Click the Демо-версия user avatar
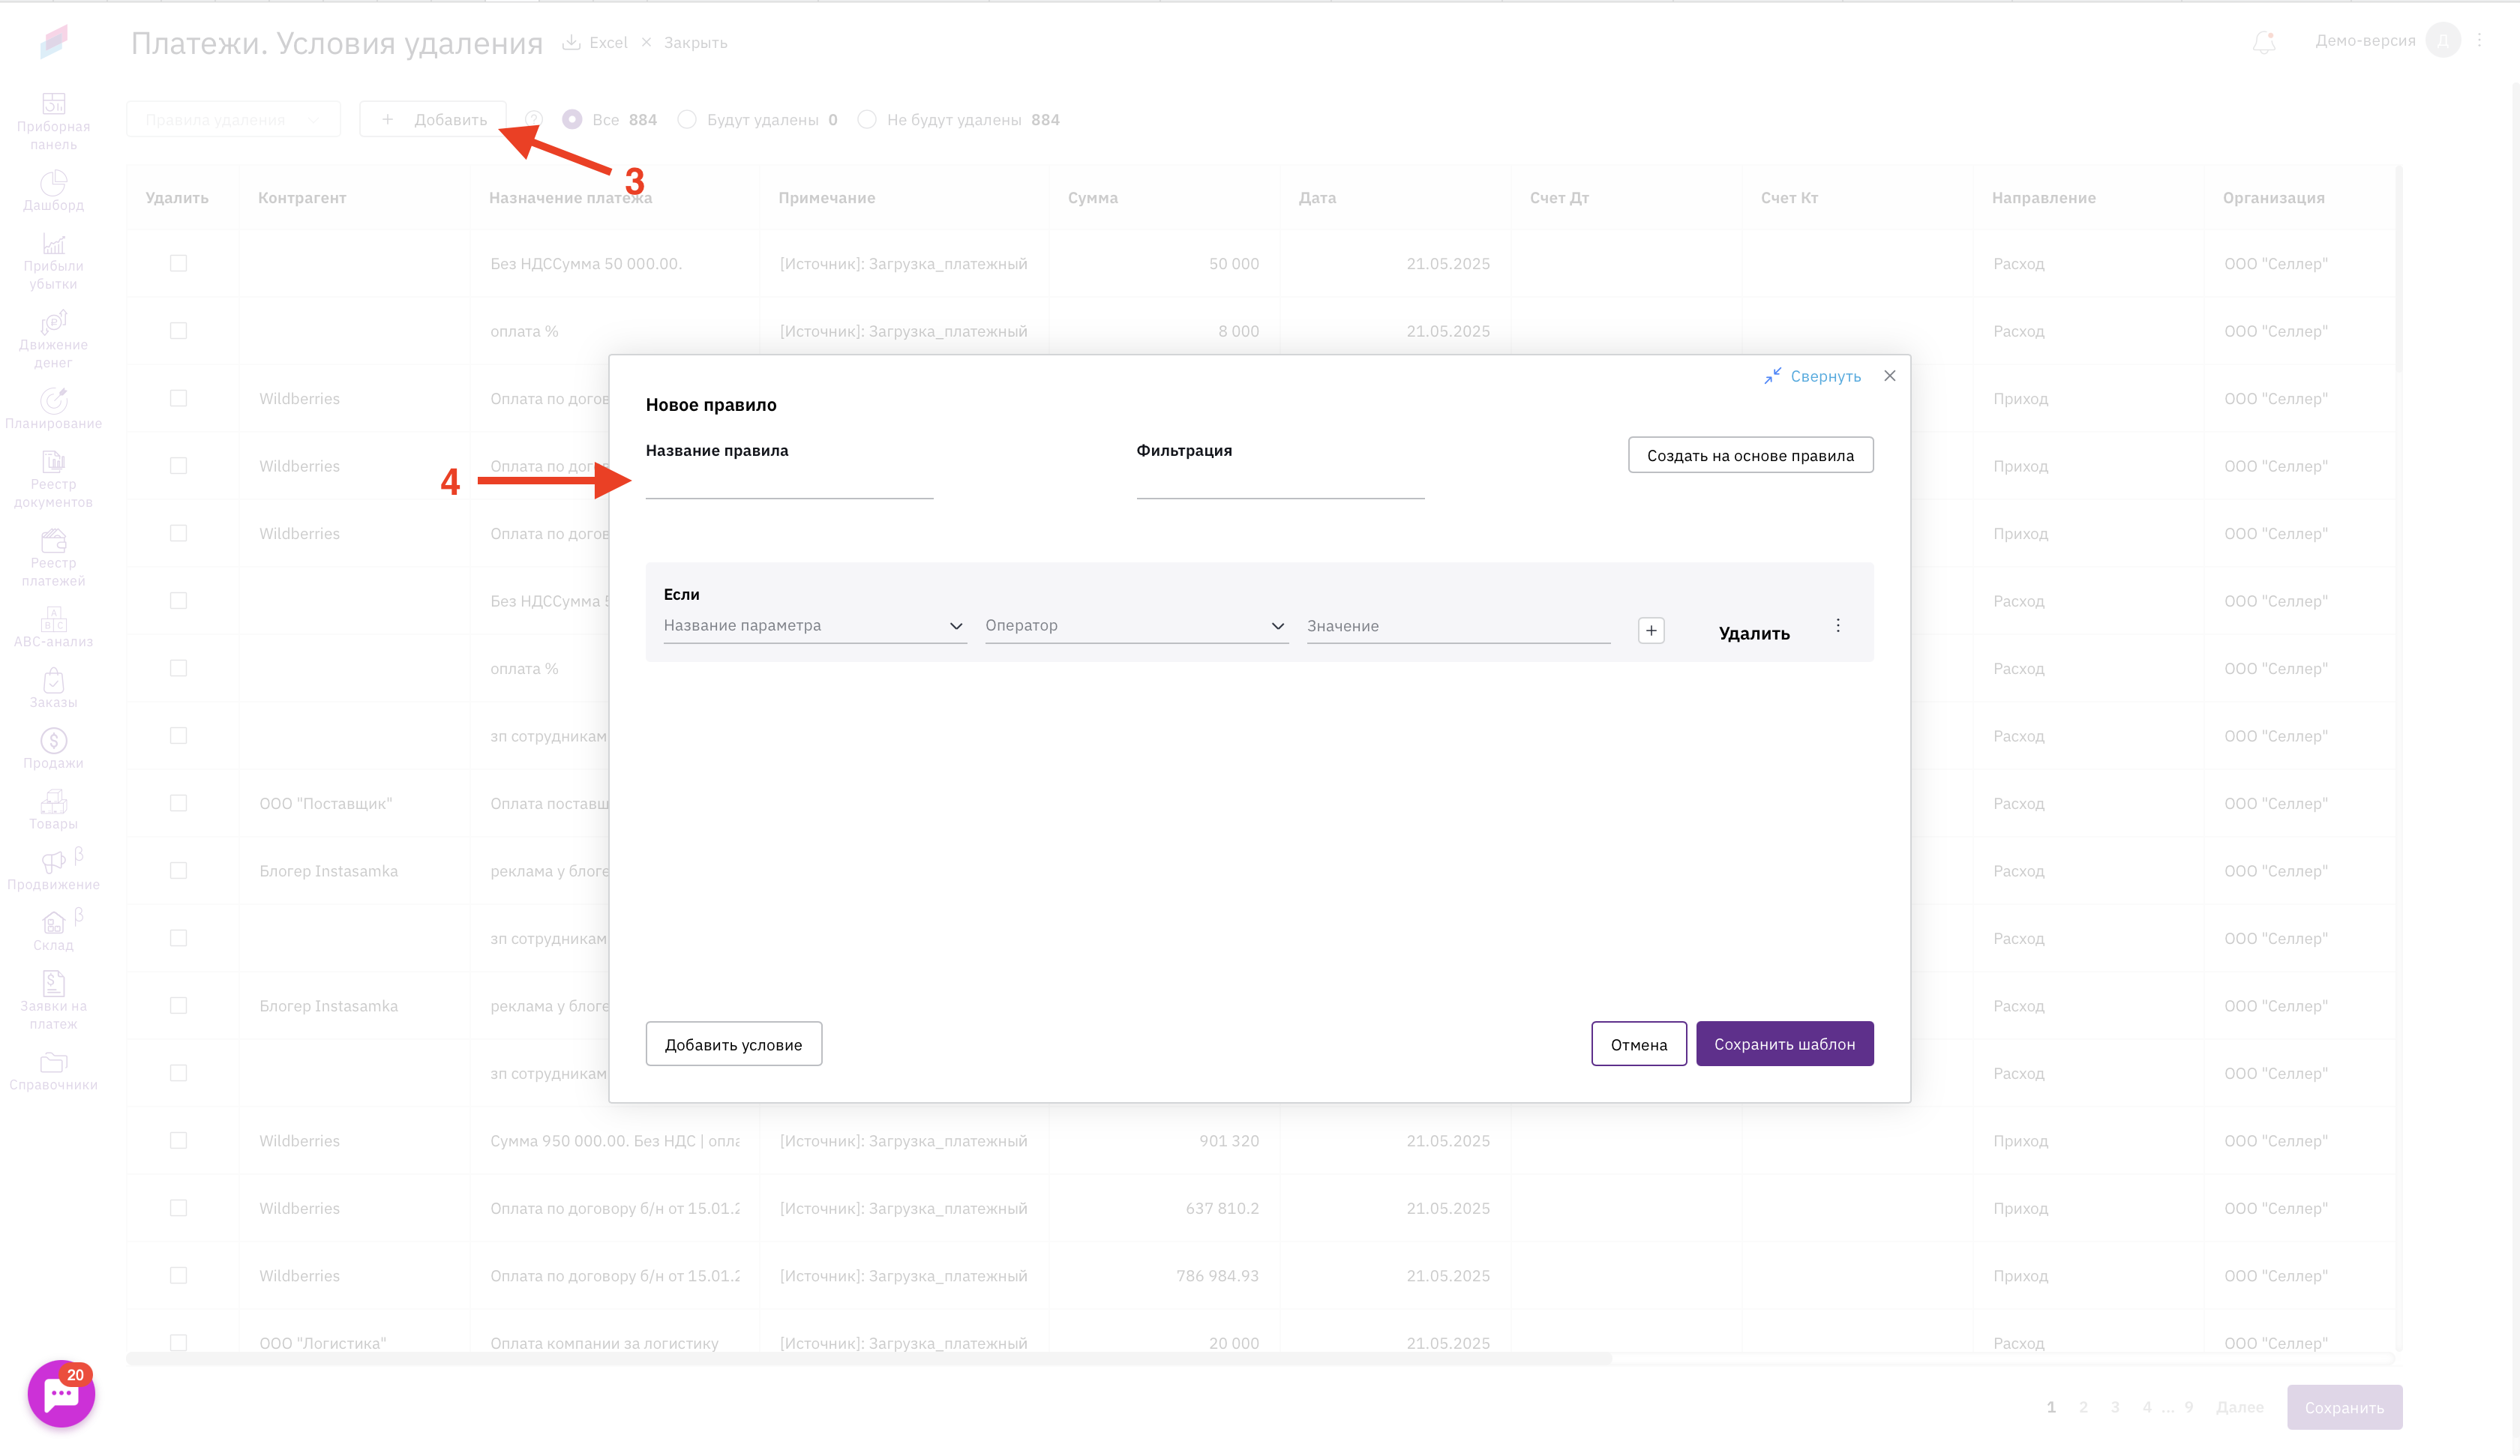 (2443, 41)
